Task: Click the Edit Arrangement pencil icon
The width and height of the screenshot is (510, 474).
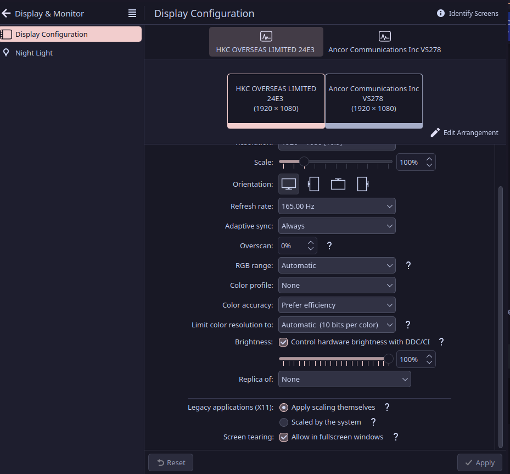Action: point(435,132)
